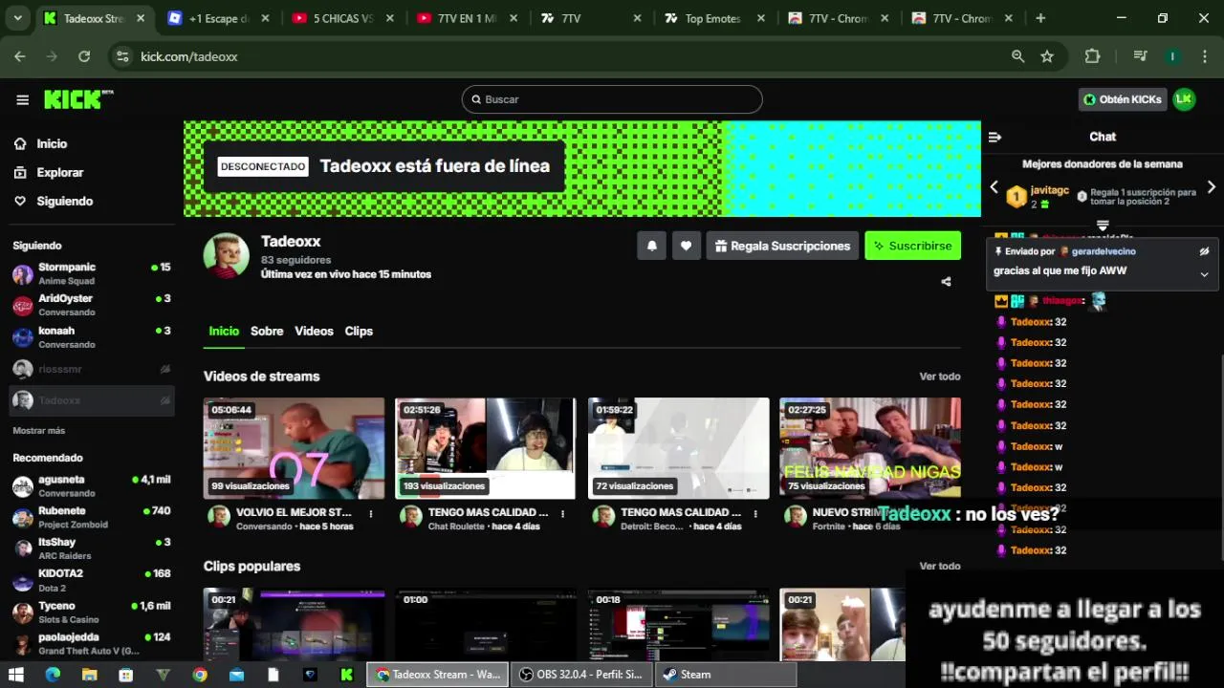Open KIDOTA2 recommended channel

pyautogui.click(x=92, y=580)
